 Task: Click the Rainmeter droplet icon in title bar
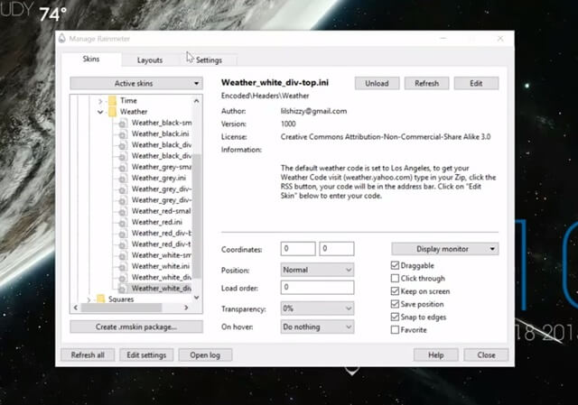[x=62, y=38]
